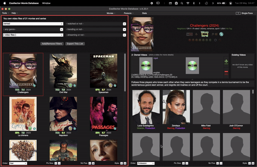This screenshot has width=257, height=167.
Task: Open the macOS Window menu
Action: tap(46, 3)
